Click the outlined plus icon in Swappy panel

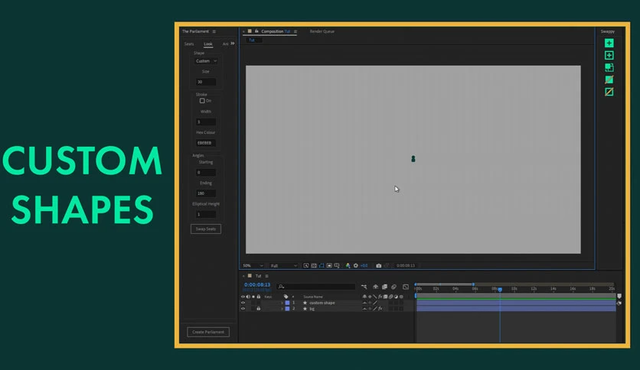pos(609,55)
